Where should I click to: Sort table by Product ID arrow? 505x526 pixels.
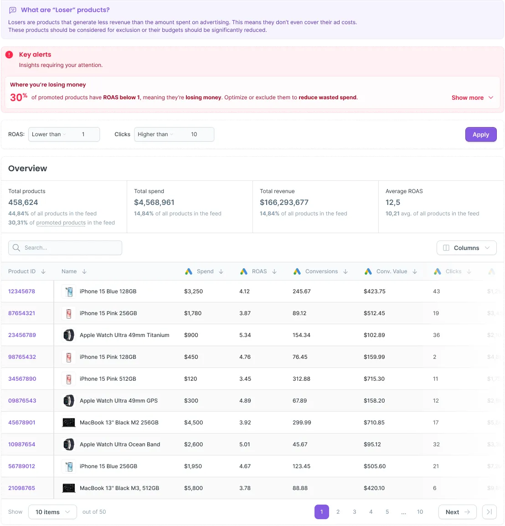click(43, 271)
